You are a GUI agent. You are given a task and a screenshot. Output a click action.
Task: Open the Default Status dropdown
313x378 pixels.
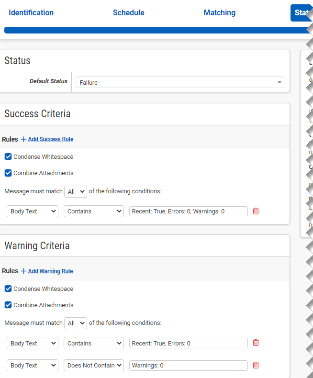pos(179,82)
